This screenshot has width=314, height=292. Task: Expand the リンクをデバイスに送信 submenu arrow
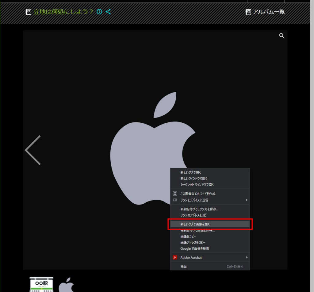pos(247,200)
